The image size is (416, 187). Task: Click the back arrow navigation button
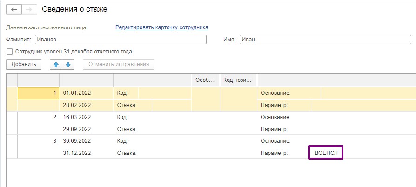14,10
